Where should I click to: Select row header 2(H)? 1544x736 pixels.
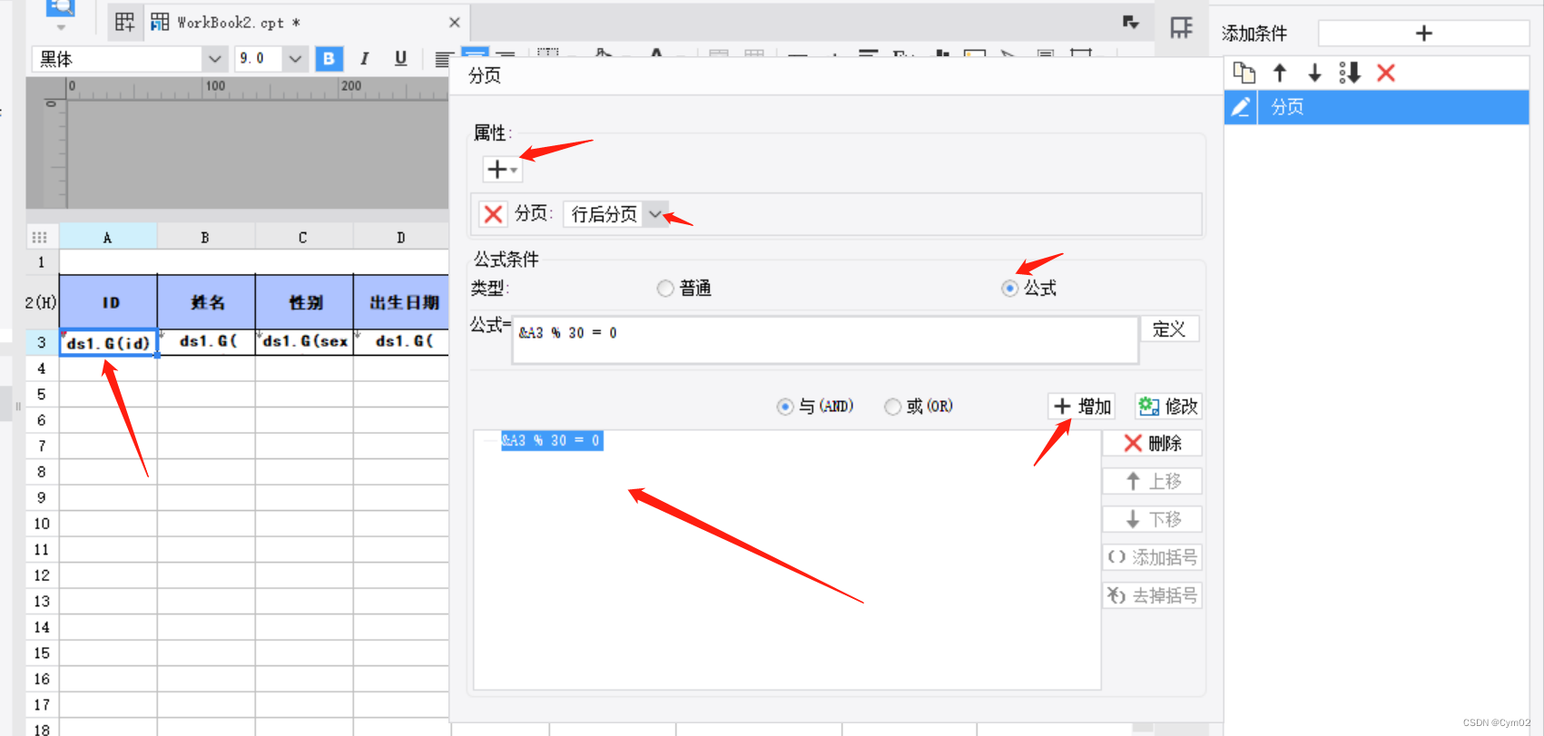coord(42,302)
